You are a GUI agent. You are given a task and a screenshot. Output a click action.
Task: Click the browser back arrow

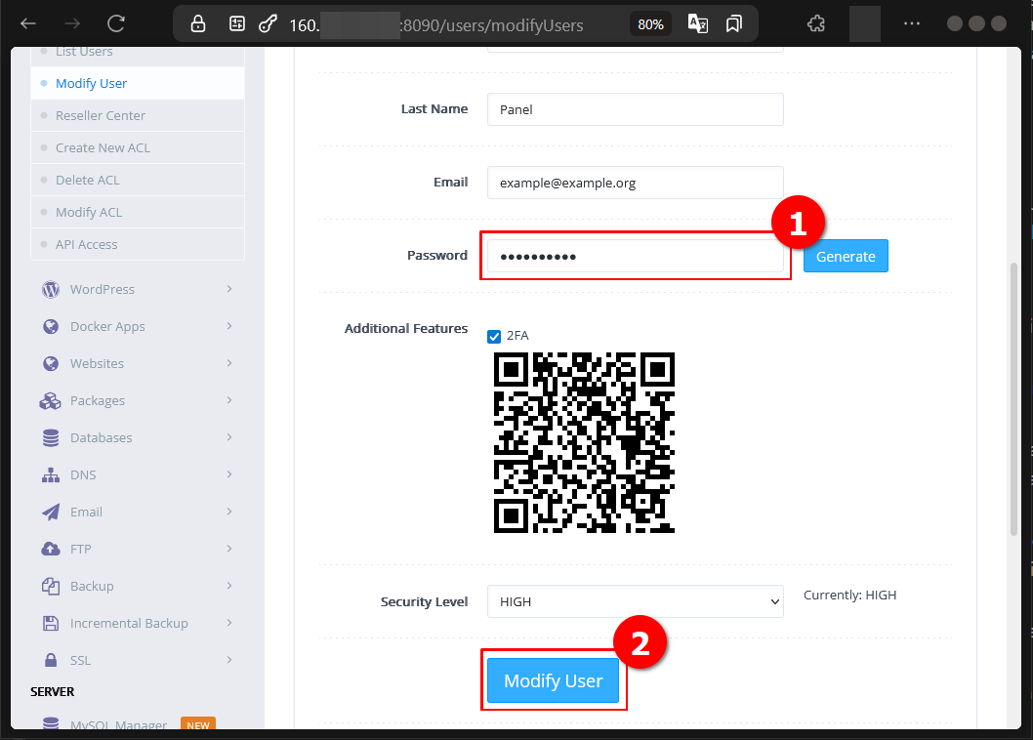tap(28, 24)
